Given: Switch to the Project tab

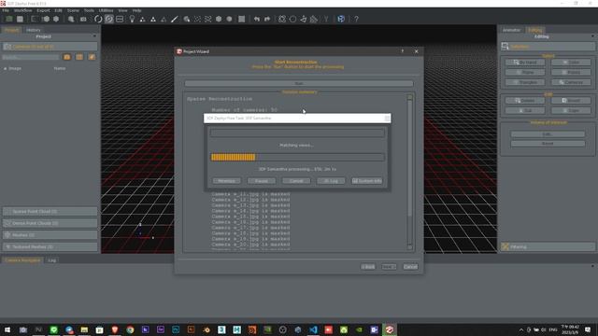Looking at the screenshot, I should click(x=11, y=30).
